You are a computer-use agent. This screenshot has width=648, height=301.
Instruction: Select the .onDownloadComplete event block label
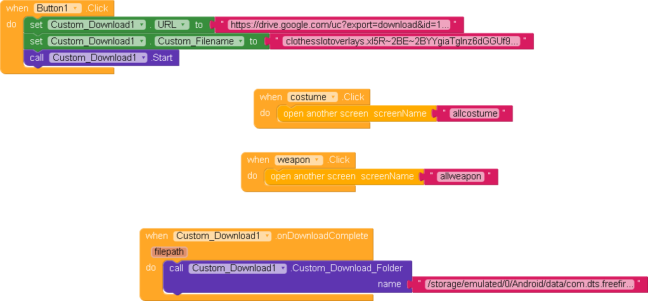(321, 236)
